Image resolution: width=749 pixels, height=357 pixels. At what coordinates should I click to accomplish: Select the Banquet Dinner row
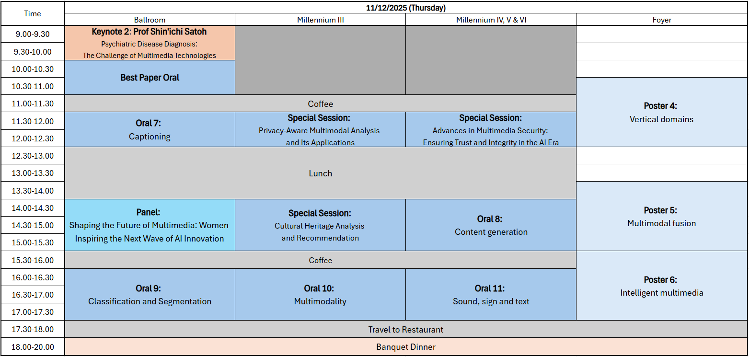405,346
